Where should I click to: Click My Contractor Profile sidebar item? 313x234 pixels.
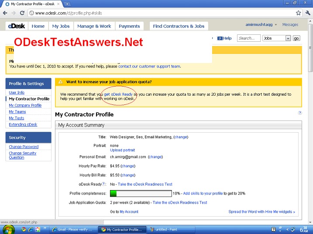[x=29, y=99]
